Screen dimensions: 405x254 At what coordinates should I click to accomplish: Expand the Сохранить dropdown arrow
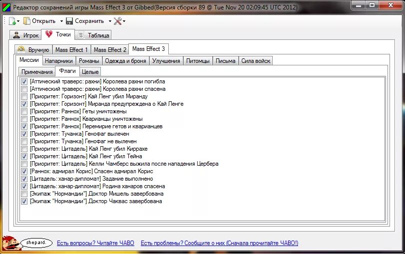(x=110, y=21)
